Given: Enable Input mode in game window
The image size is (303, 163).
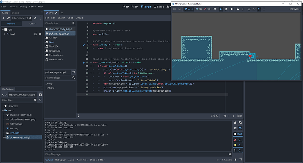Looking at the screenshot, I should pos(189,9).
